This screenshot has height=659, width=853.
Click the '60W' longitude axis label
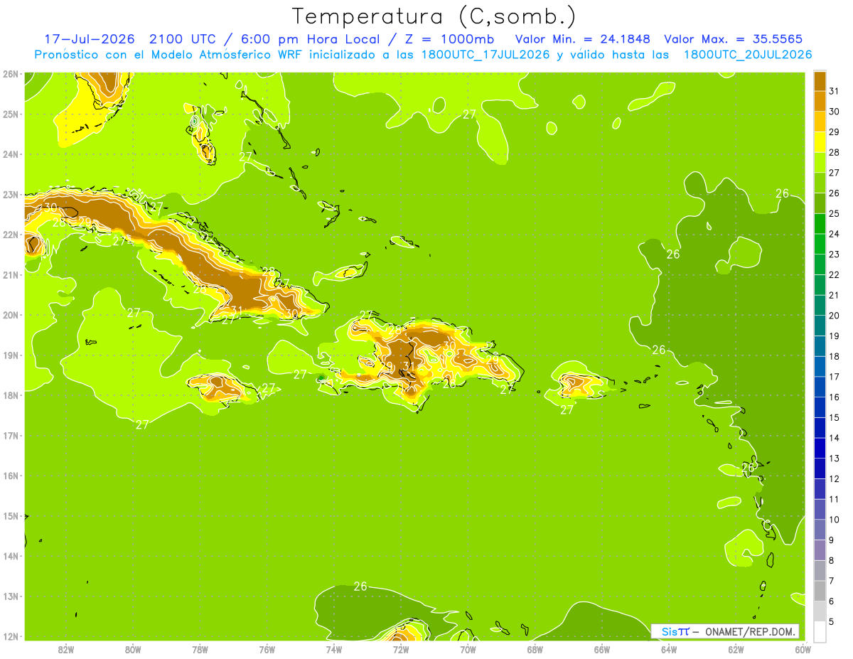pos(803,649)
